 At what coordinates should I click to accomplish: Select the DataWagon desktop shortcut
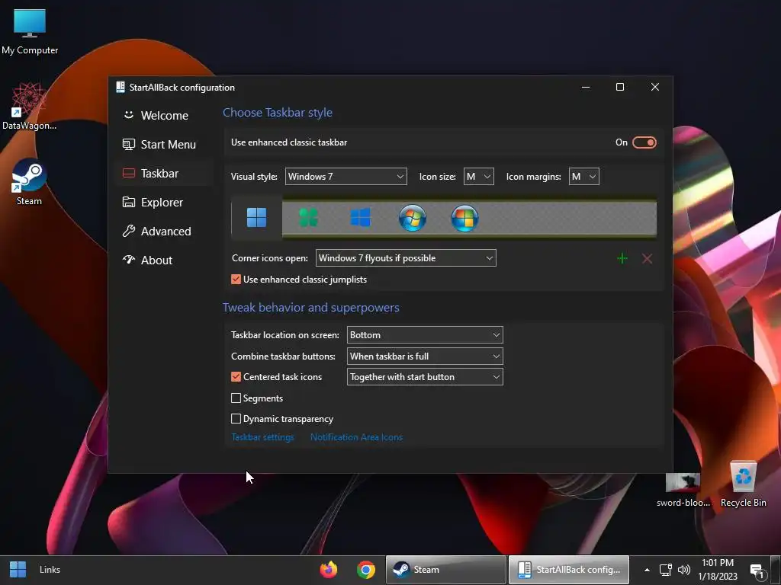30,107
